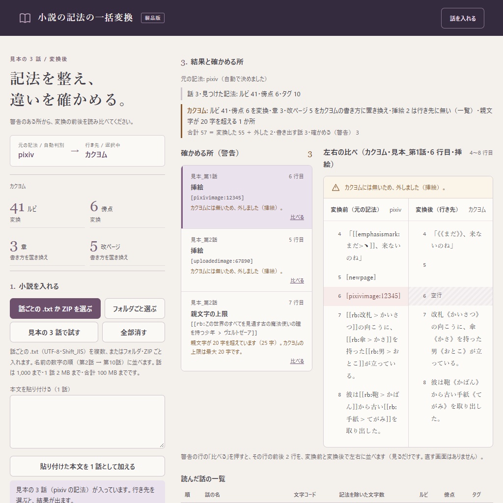The width and height of the screenshot is (503, 503).
Task: Click the 元の記法 pixiv value
Action: coord(26,155)
